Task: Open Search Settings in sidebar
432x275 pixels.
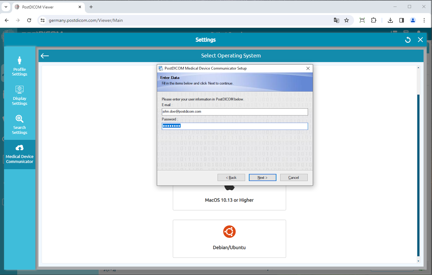Action: (x=19, y=125)
